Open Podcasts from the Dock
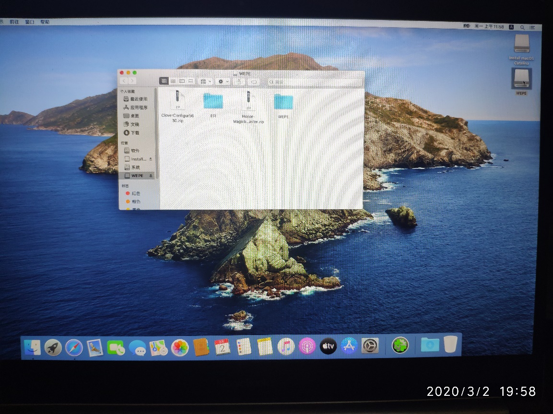 pyautogui.click(x=307, y=347)
